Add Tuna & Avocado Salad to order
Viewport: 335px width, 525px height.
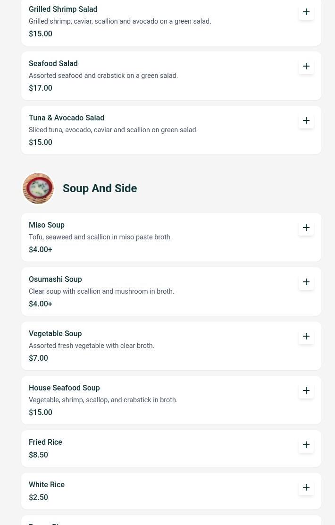tap(306, 120)
